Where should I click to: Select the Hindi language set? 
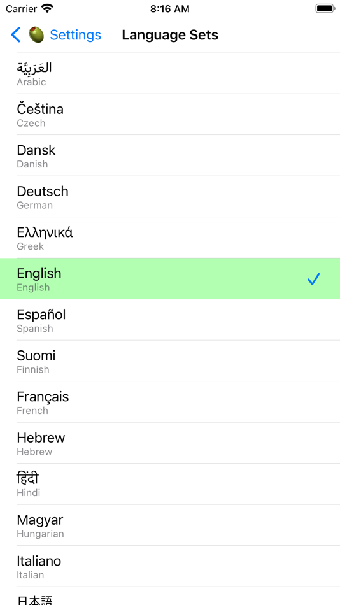tap(170, 484)
